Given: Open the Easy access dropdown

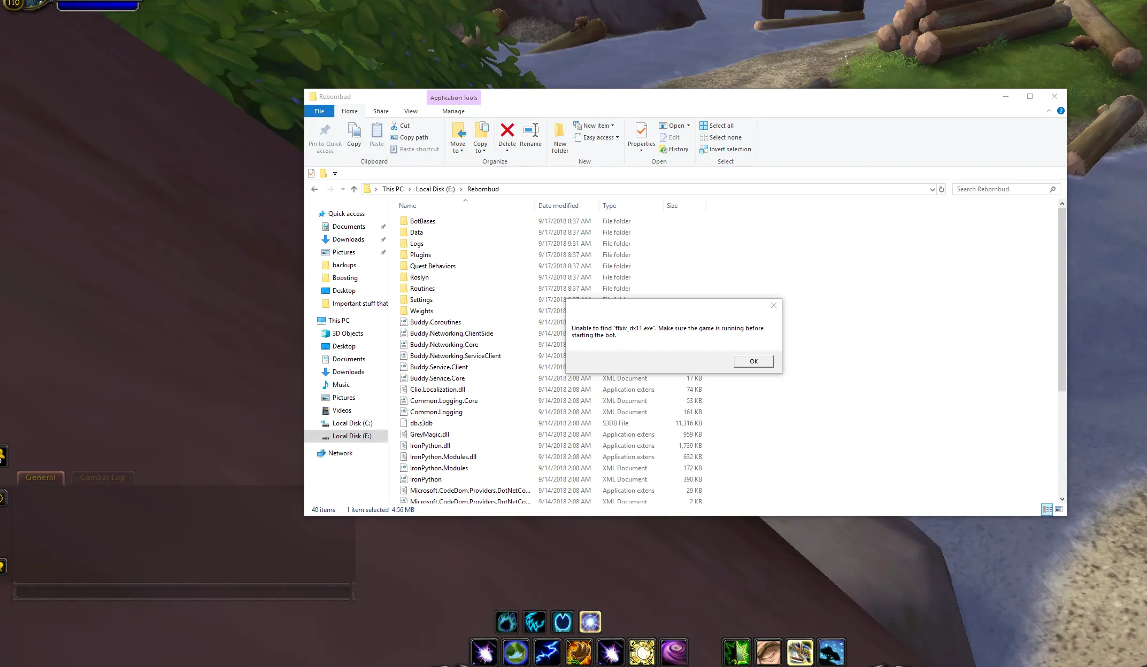Looking at the screenshot, I should 596,137.
